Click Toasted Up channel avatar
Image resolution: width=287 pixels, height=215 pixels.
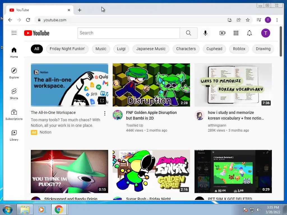coord(118,115)
